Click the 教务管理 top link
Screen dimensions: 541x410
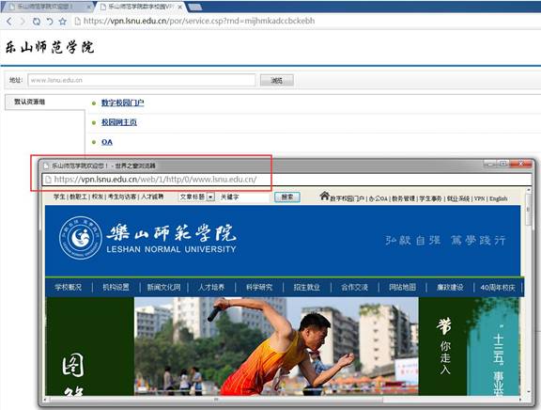click(403, 198)
